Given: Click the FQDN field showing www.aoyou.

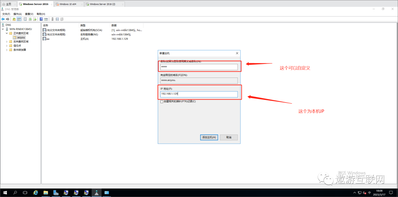Looking at the screenshot, I should pyautogui.click(x=199, y=80).
